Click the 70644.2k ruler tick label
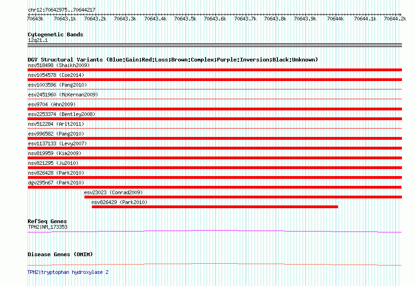This screenshot has height=286, width=415. point(395,19)
